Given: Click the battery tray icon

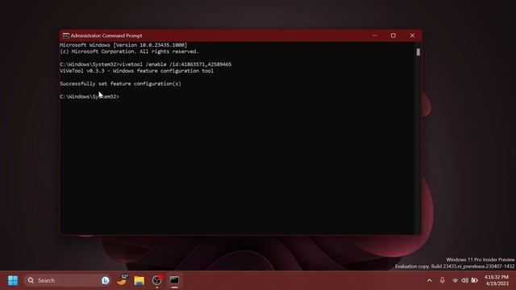Looking at the screenshot, I should click(x=474, y=280).
